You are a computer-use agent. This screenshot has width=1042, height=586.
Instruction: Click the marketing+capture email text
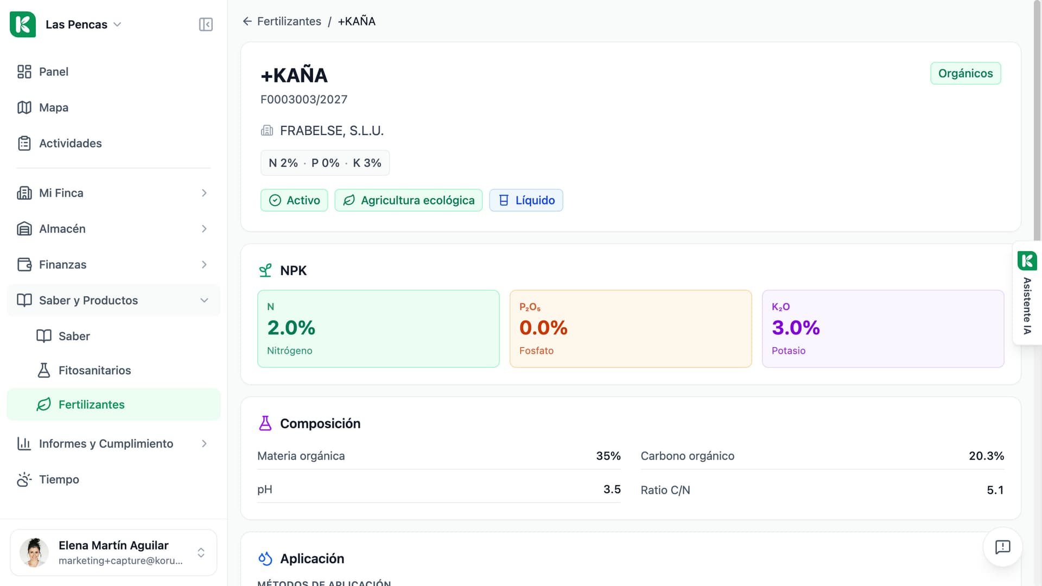(120, 560)
